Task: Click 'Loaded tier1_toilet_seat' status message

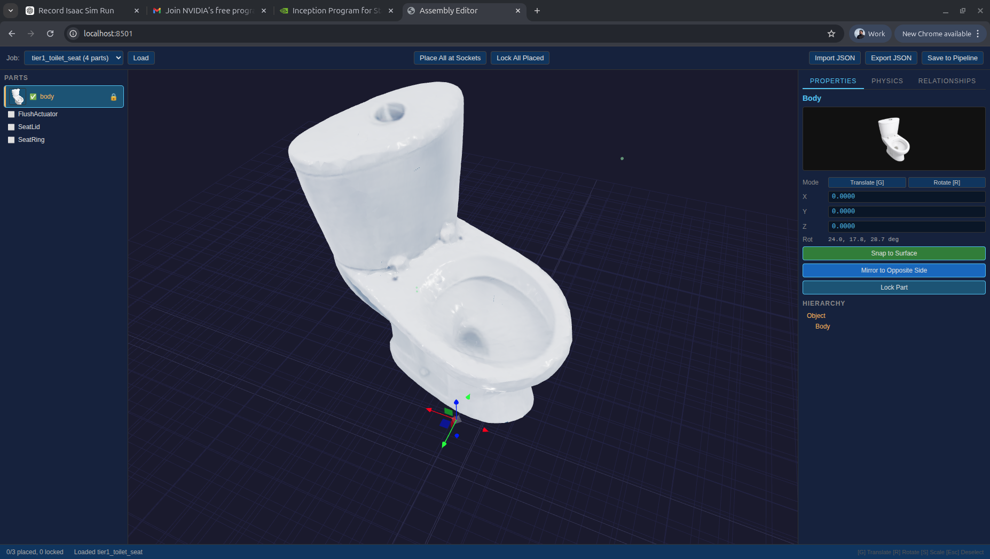Action: coord(108,552)
